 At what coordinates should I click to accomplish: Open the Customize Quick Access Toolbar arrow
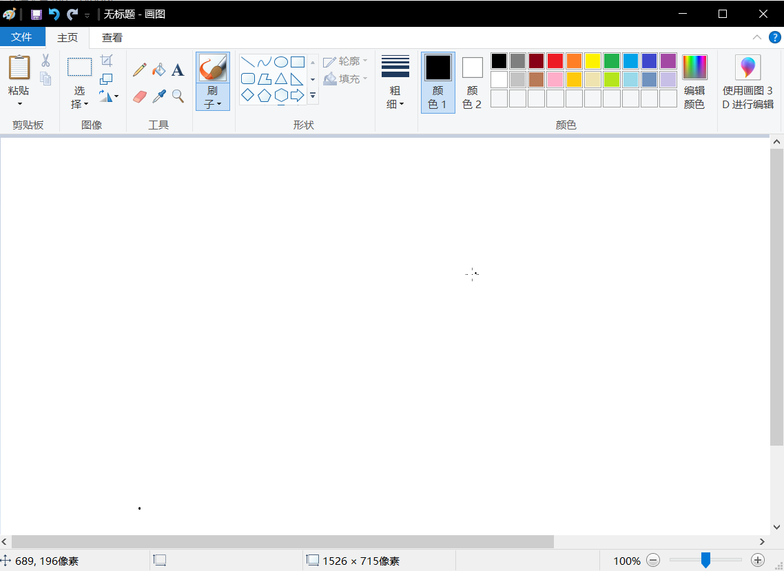point(87,16)
